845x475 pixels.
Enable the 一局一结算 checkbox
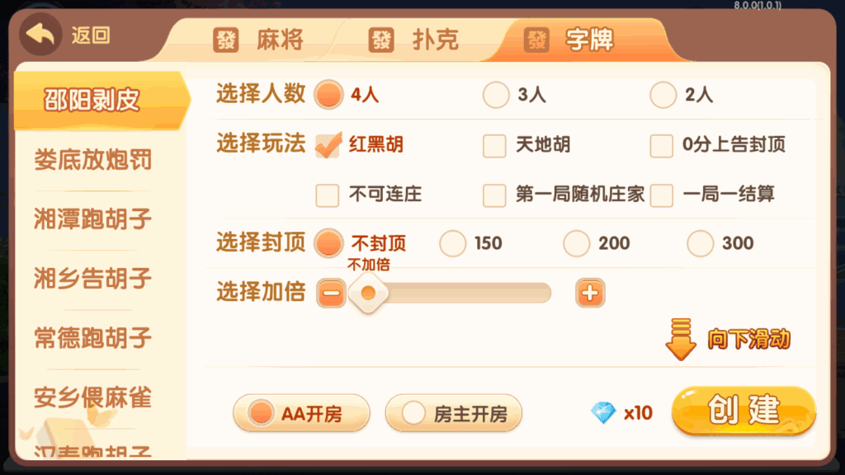coord(662,195)
